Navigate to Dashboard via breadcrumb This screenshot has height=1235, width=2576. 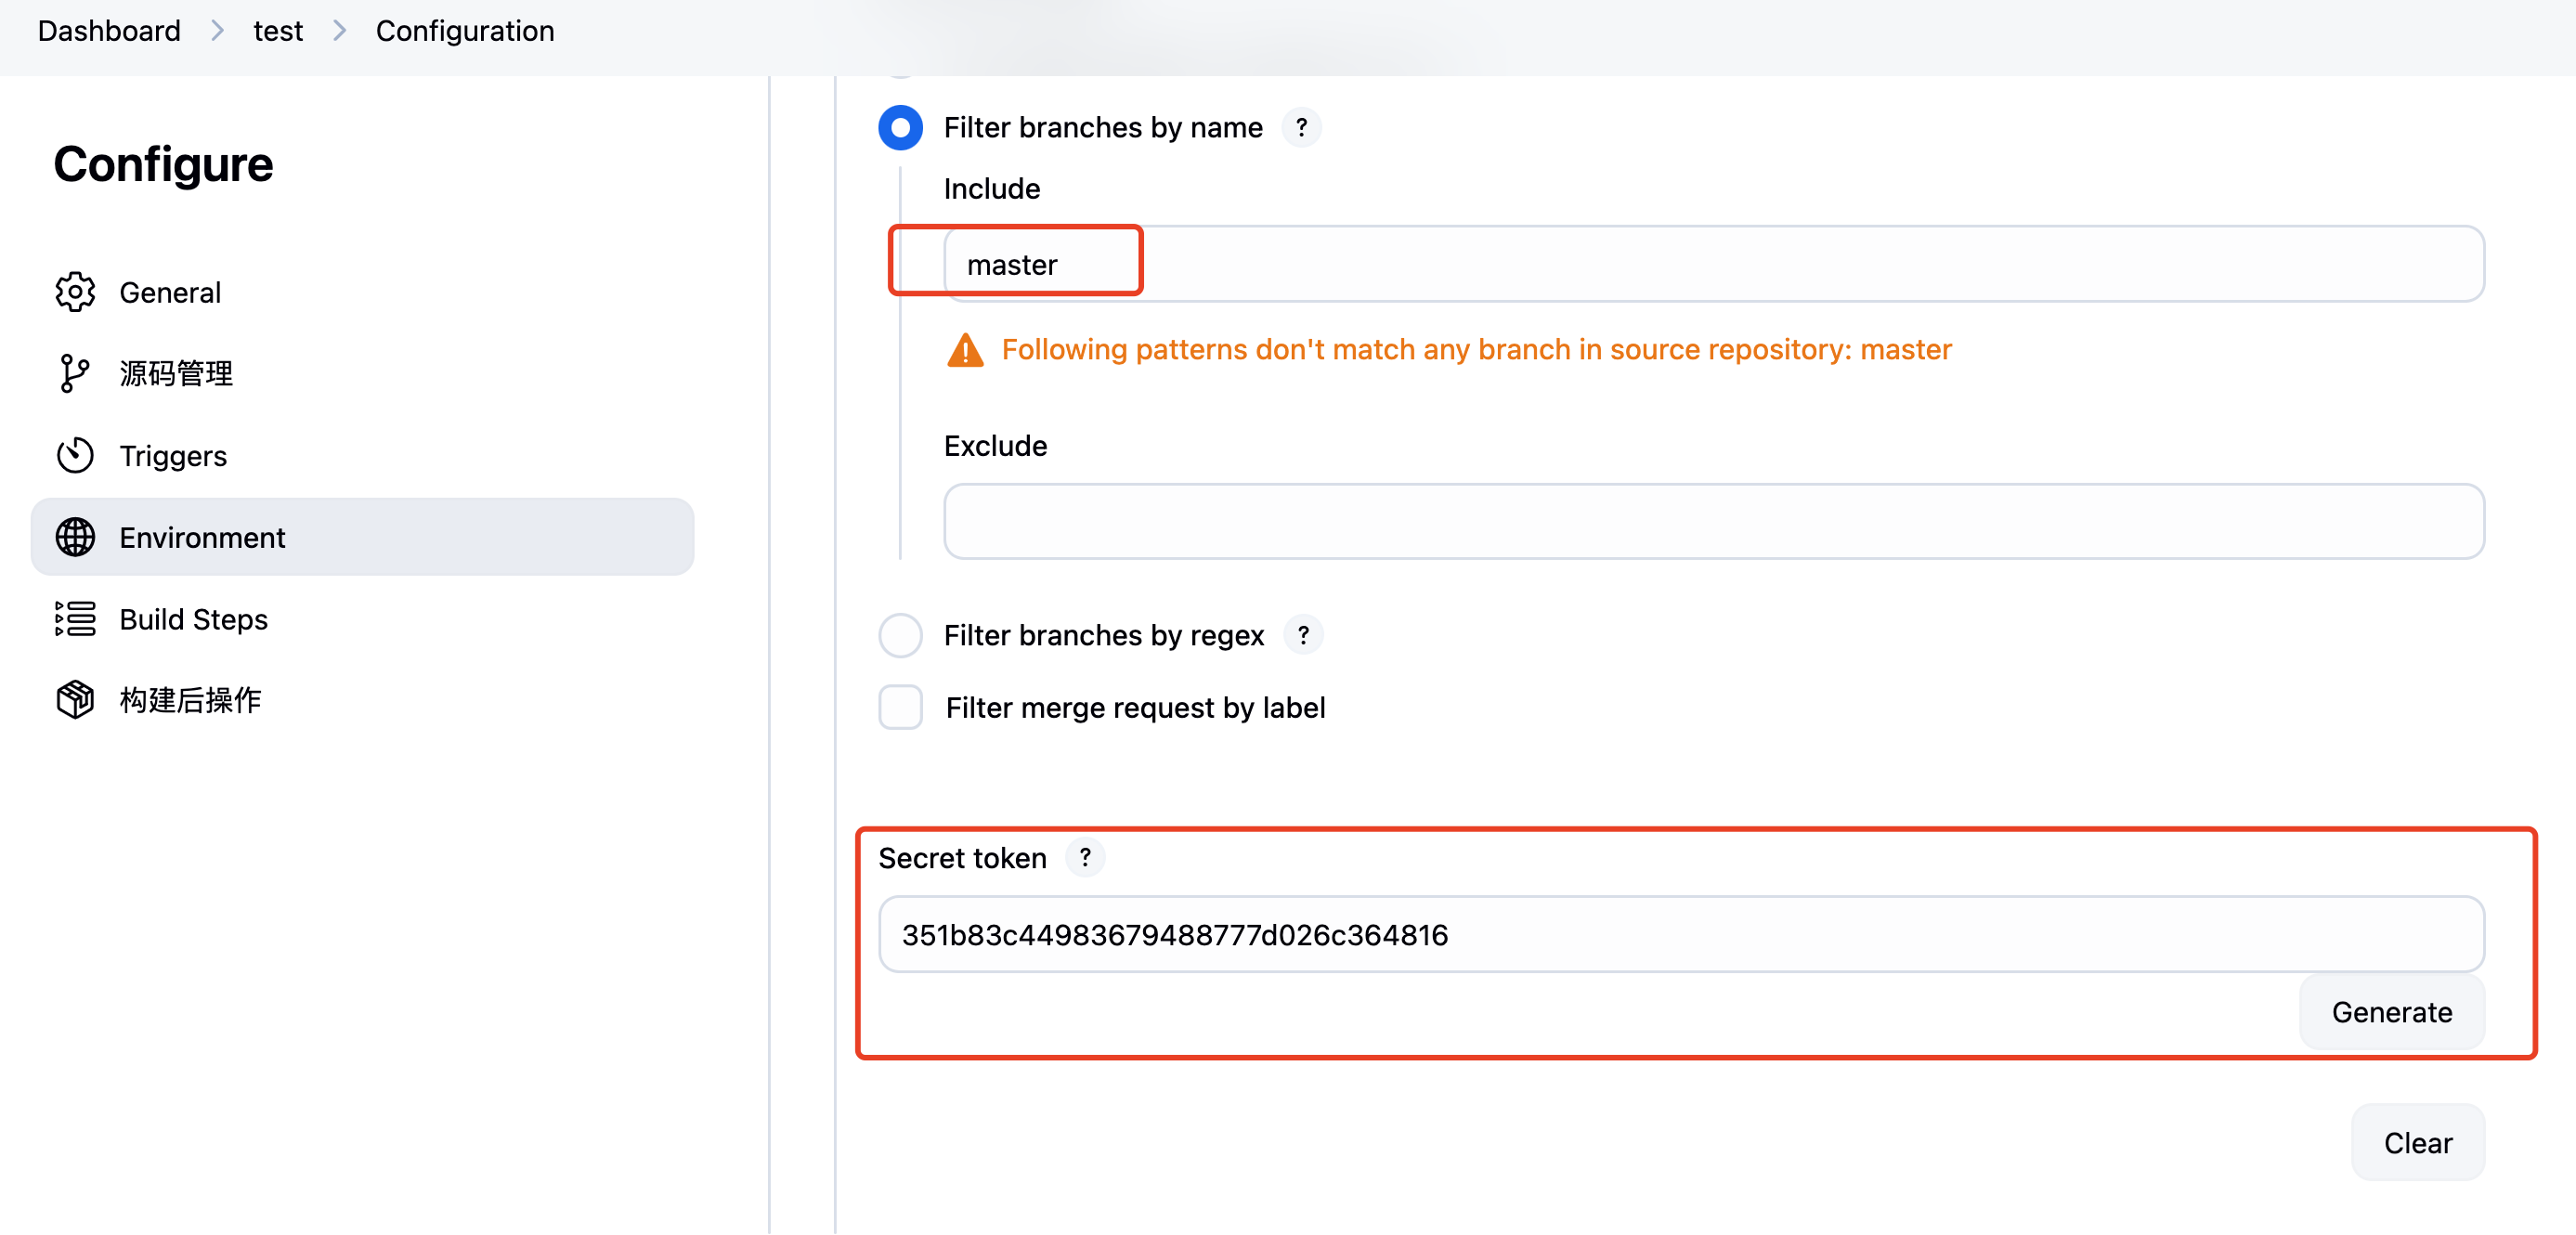(108, 30)
